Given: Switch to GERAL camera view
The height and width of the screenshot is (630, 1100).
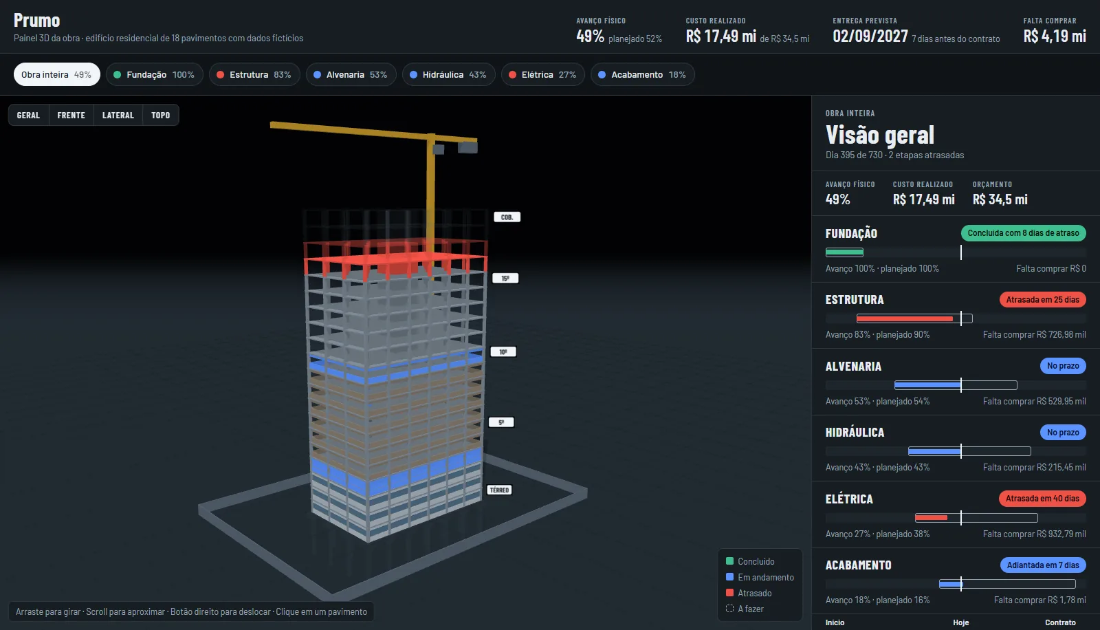Looking at the screenshot, I should click(28, 115).
